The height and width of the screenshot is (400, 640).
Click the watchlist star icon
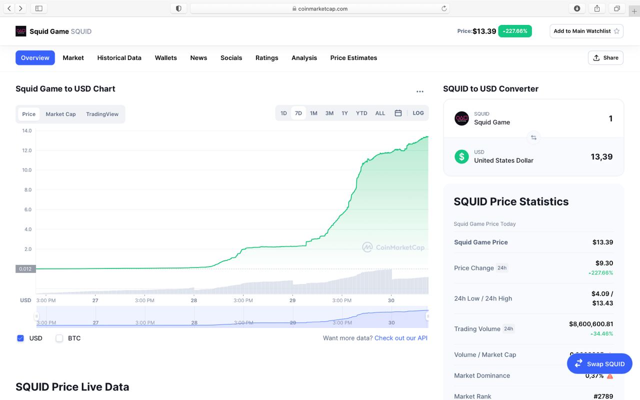pyautogui.click(x=616, y=31)
